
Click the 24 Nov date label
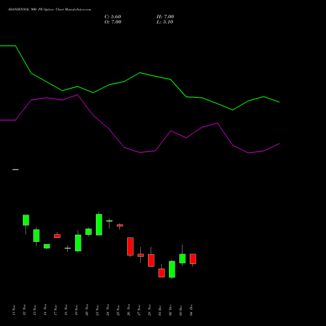108,310
